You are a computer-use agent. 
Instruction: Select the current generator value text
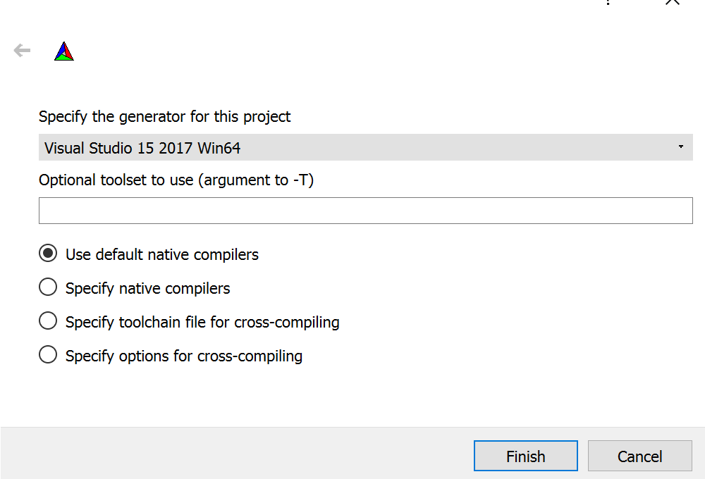pos(141,148)
